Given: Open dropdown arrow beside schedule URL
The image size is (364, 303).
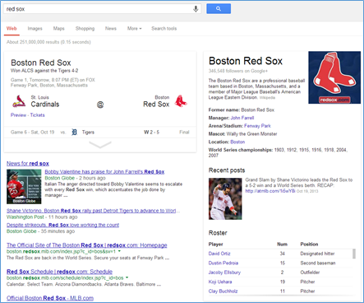Looking at the screenshot, I should pyautogui.click(x=127, y=277).
